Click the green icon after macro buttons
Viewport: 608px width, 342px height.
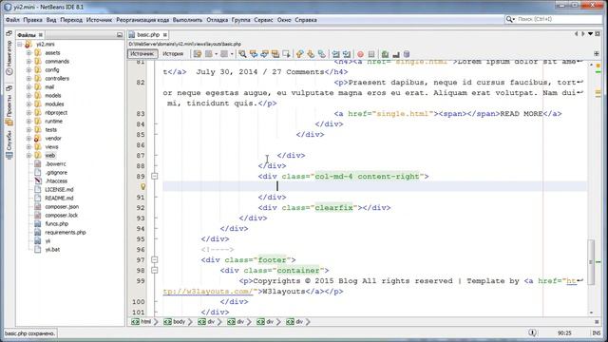click(385, 54)
